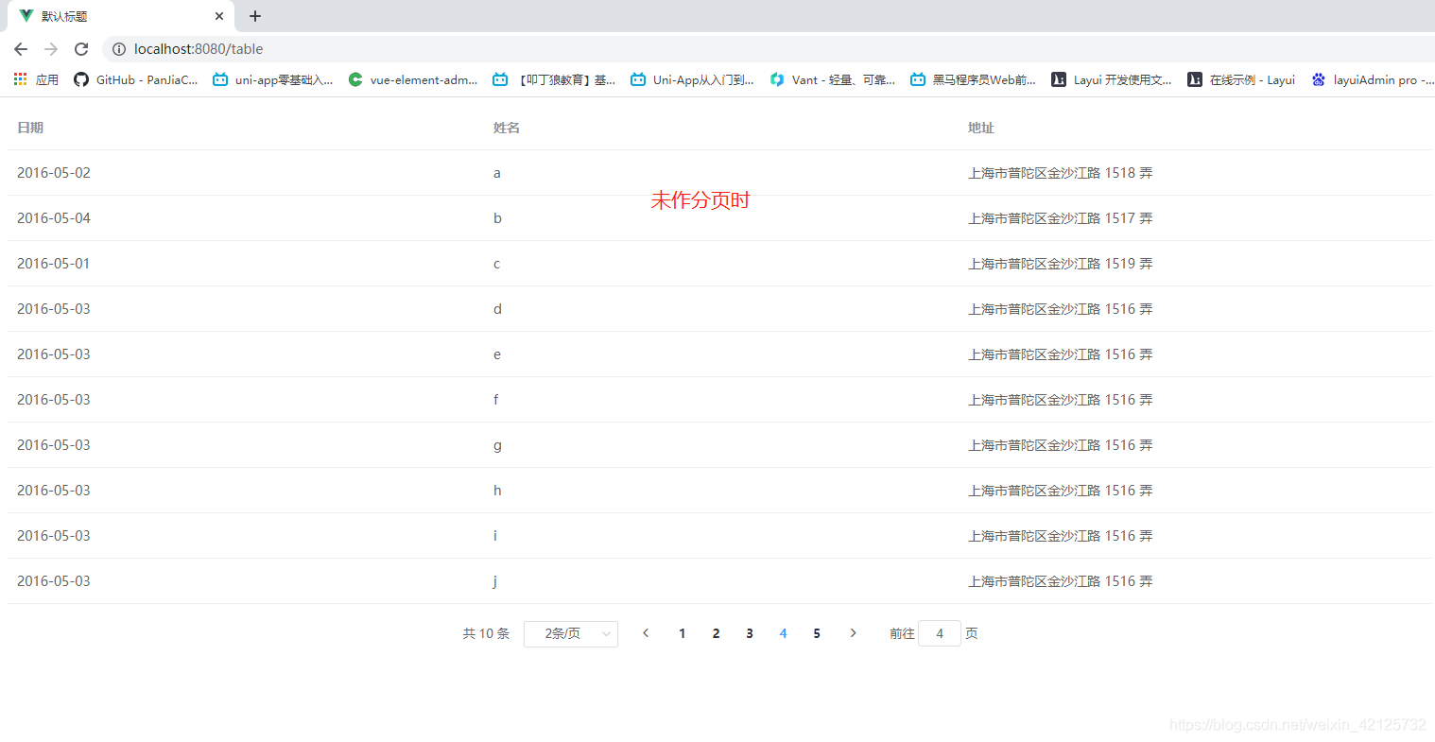The image size is (1435, 742).
Task: Open the 2条/页 page size dropdown
Action: tap(571, 634)
